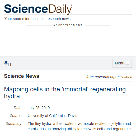The image size is (136, 132).
Task: Click the 'Summary:' field label
Action: pyautogui.click(x=14, y=124)
